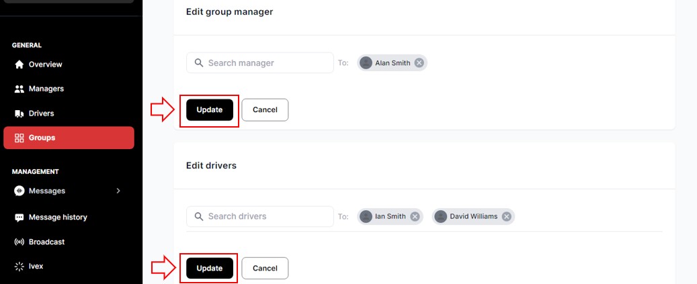697x284 pixels.
Task: Go to the Drivers menu item
Action: coord(41,113)
